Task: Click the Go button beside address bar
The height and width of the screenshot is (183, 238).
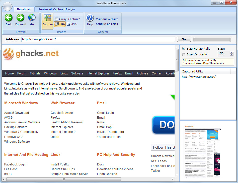Action: 184,39
